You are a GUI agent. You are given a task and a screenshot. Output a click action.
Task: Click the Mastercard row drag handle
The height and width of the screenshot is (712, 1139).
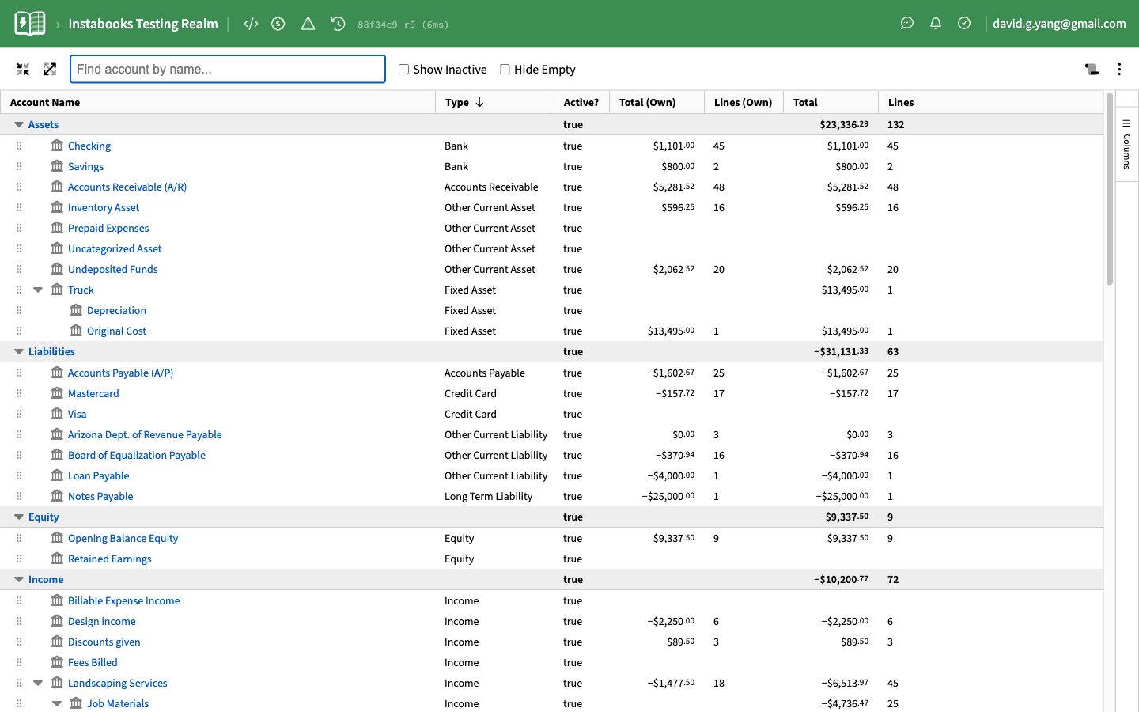coord(19,393)
